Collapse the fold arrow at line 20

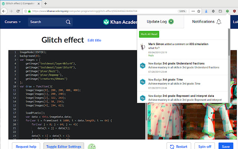pos(17,124)
